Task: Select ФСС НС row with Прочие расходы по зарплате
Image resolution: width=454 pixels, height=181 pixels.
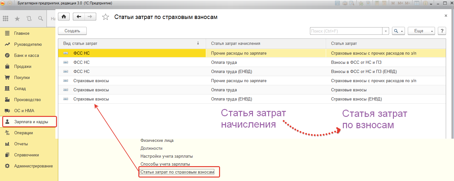Action: (252, 53)
